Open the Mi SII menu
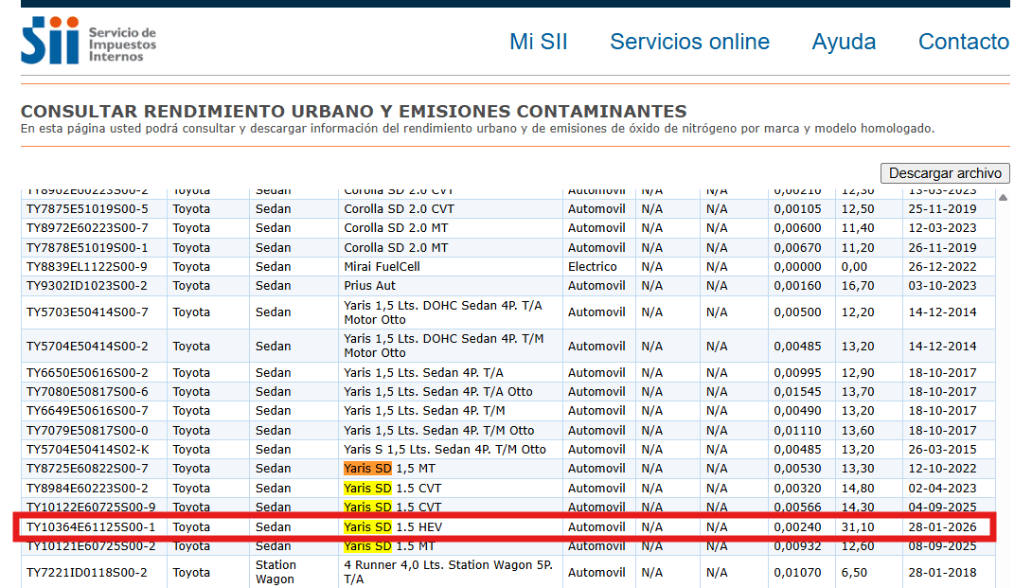 pos(538,42)
